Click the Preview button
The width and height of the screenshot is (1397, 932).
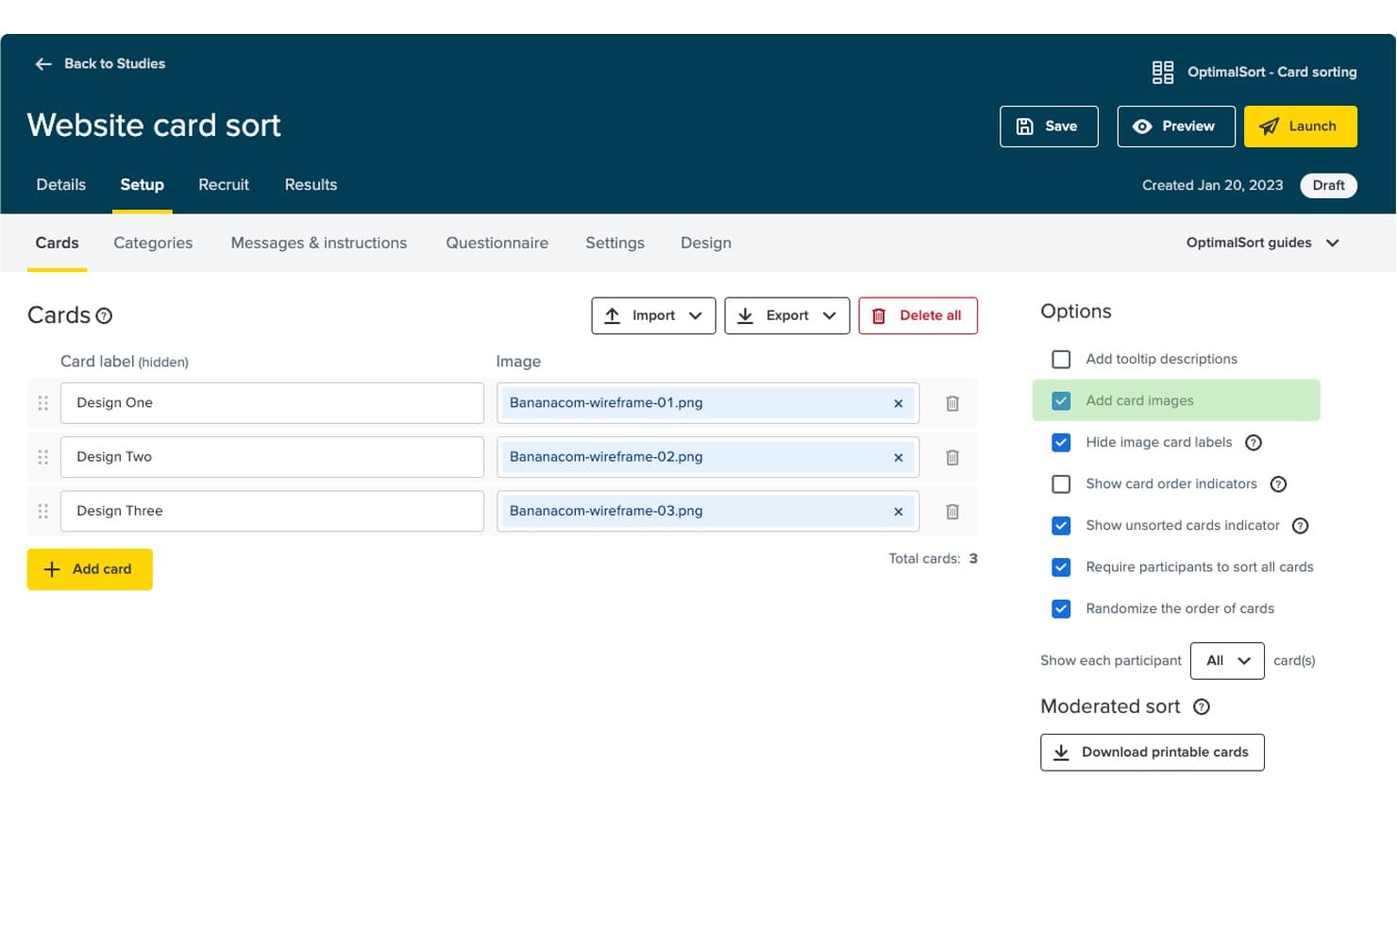(1176, 127)
